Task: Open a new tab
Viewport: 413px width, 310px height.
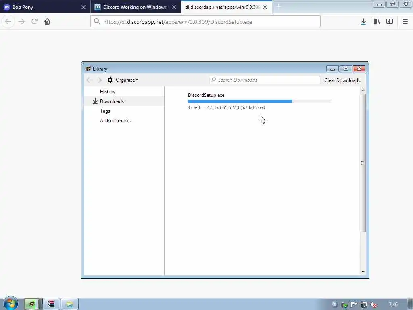Action: 279,7
